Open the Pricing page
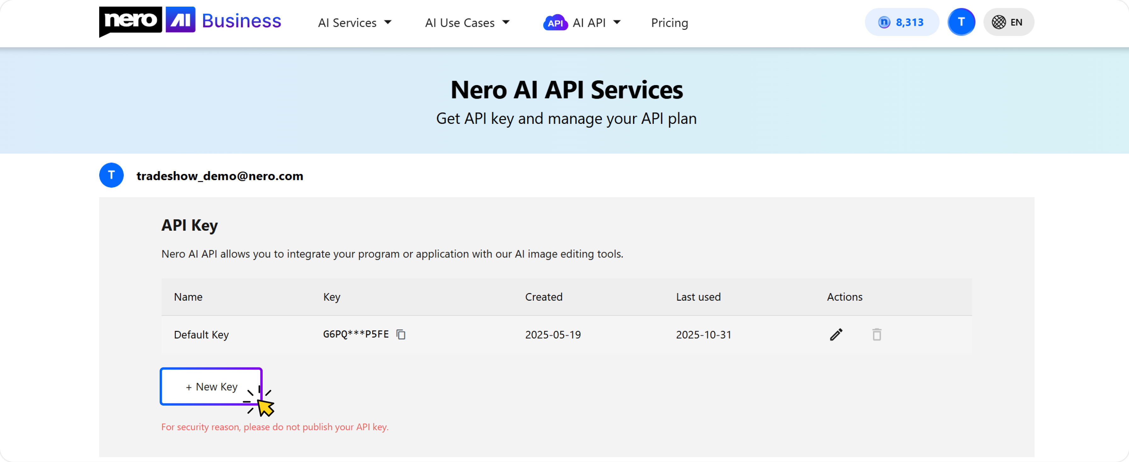 [x=669, y=22]
